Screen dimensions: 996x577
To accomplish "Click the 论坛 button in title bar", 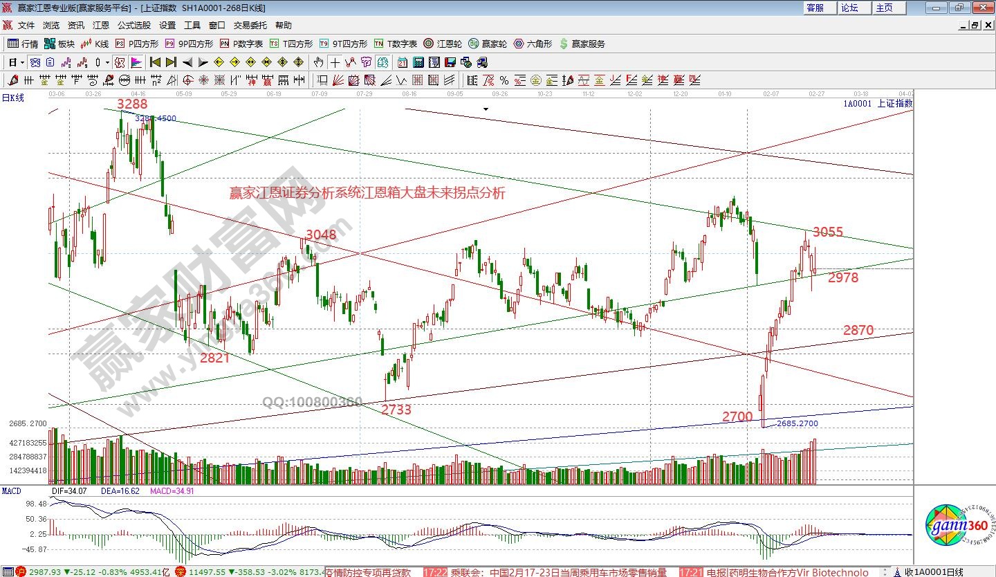I will click(x=849, y=8).
